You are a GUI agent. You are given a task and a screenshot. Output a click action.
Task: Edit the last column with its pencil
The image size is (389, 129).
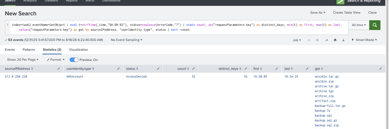point(307,69)
